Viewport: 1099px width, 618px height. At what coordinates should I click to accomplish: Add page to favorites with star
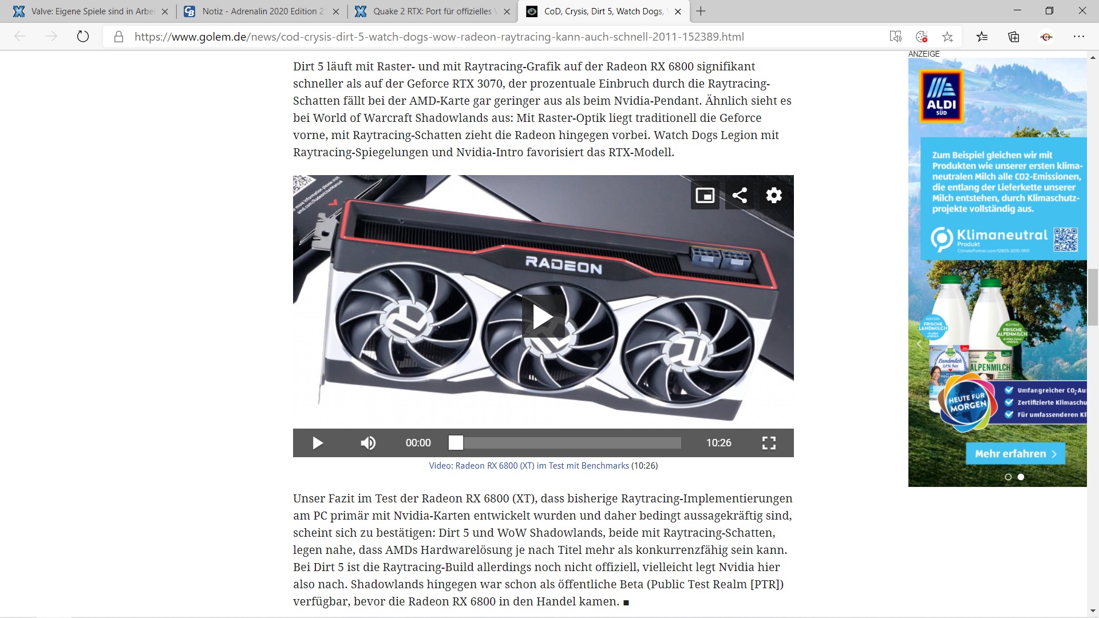pyautogui.click(x=947, y=37)
